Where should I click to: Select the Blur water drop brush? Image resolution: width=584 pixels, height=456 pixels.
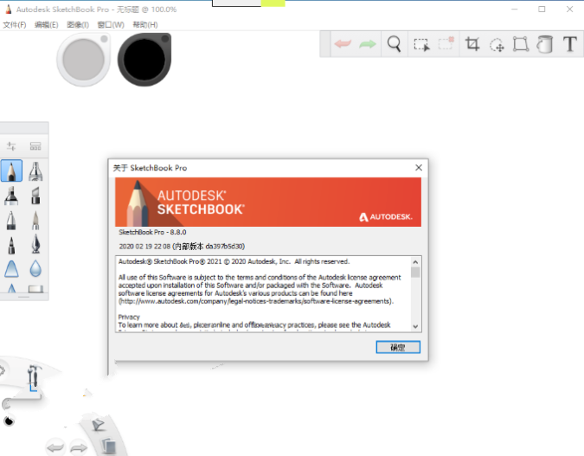pyautogui.click(x=35, y=268)
